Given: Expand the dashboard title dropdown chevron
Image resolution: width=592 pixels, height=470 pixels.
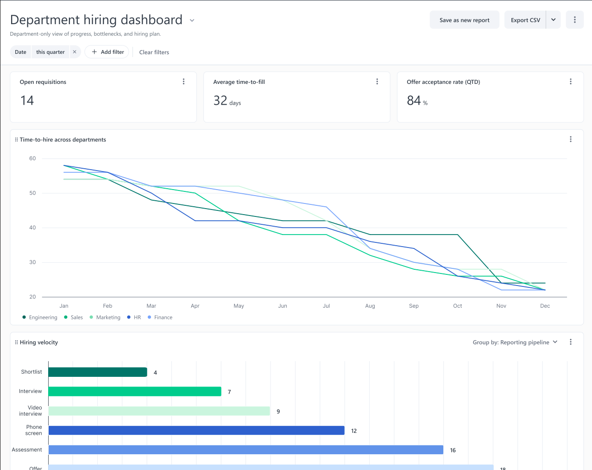Looking at the screenshot, I should click(x=192, y=20).
